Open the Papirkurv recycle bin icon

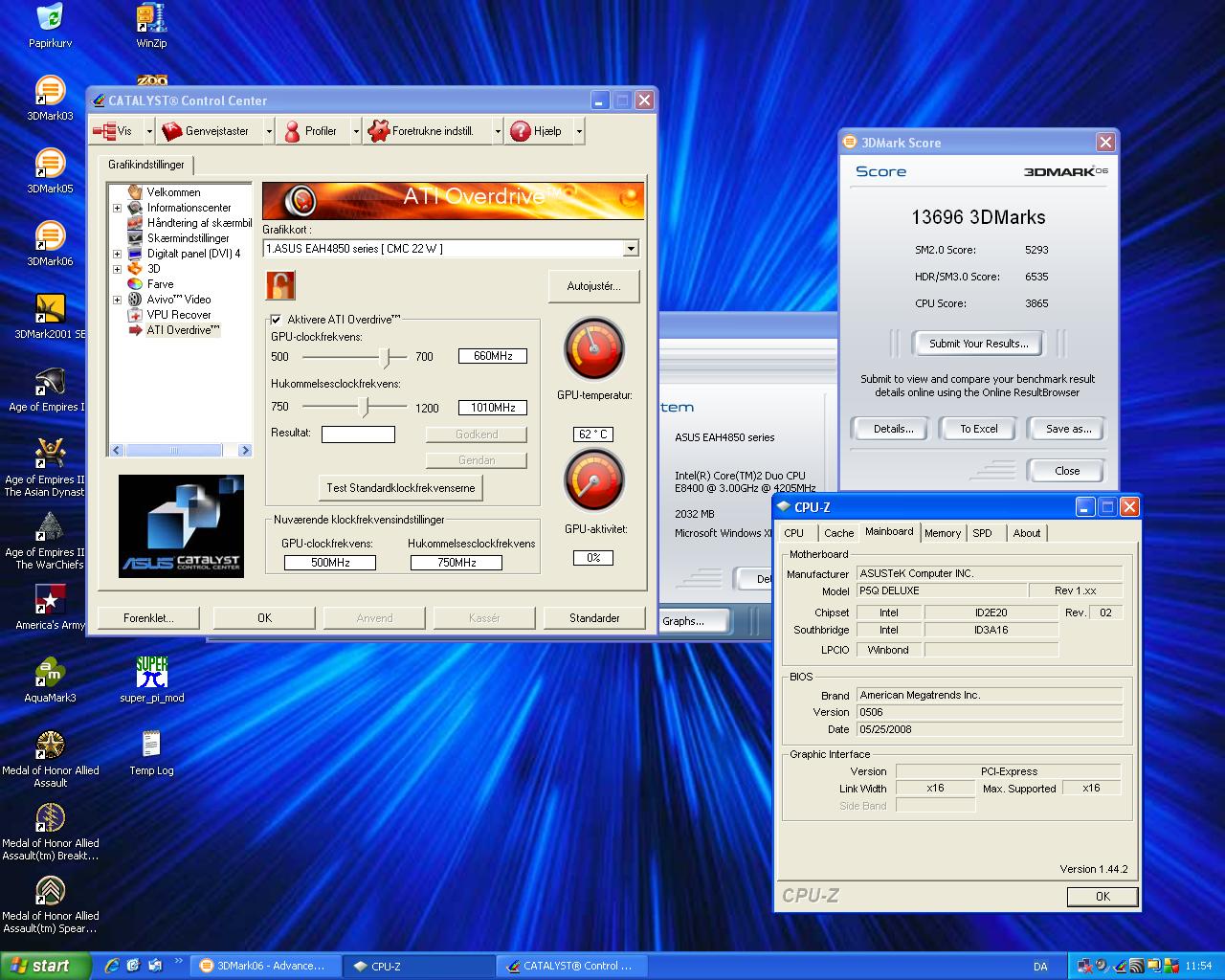pos(50,26)
